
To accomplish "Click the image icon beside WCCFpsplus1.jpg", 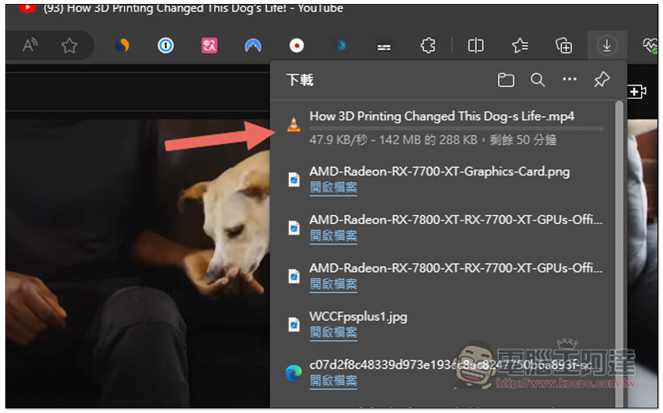I will (x=294, y=324).
